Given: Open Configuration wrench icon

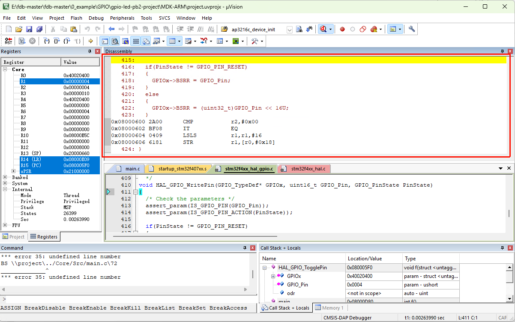Looking at the screenshot, I should [411, 30].
